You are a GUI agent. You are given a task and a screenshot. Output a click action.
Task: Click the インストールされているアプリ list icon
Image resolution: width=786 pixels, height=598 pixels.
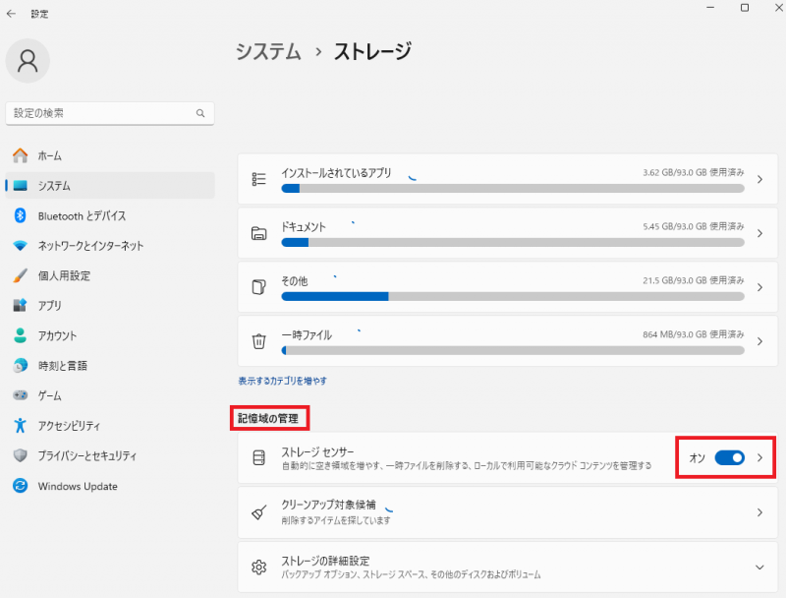coord(259,179)
